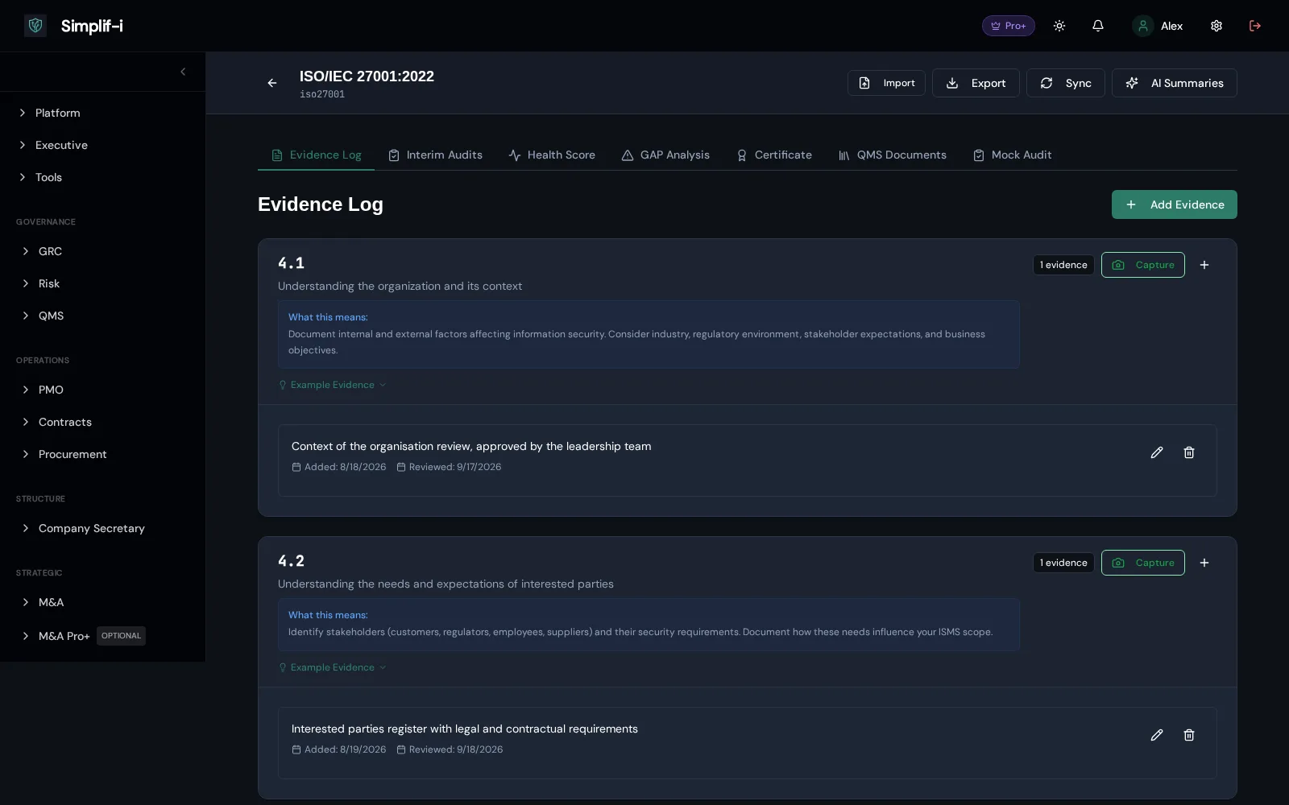Delete the Interested parties register evidence

1189,735
